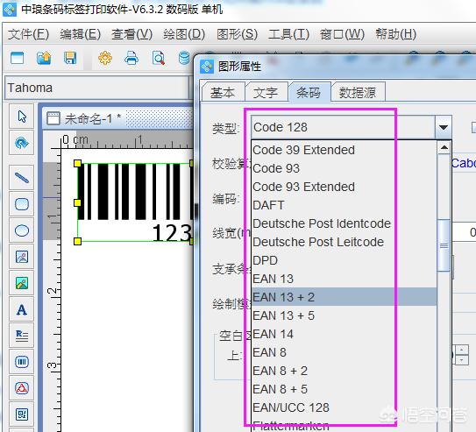Click the 未命名-1 document title tab
Viewport: 476px width, 432px height.
(93, 119)
